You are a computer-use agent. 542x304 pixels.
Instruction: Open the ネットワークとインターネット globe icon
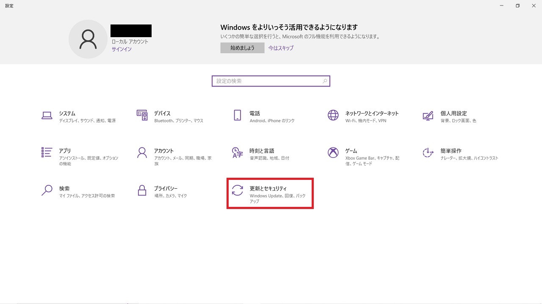pyautogui.click(x=333, y=115)
